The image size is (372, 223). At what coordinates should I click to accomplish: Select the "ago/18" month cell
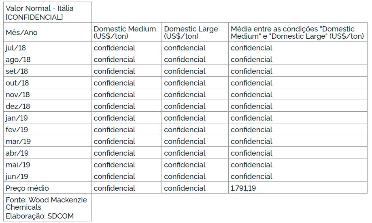click(x=18, y=60)
